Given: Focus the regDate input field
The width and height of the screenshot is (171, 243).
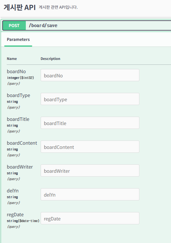Looking at the screenshot, I should pyautogui.click(x=90, y=219).
